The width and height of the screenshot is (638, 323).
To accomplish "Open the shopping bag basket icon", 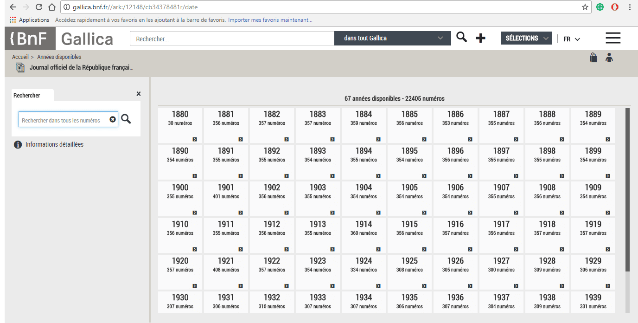I will point(593,58).
